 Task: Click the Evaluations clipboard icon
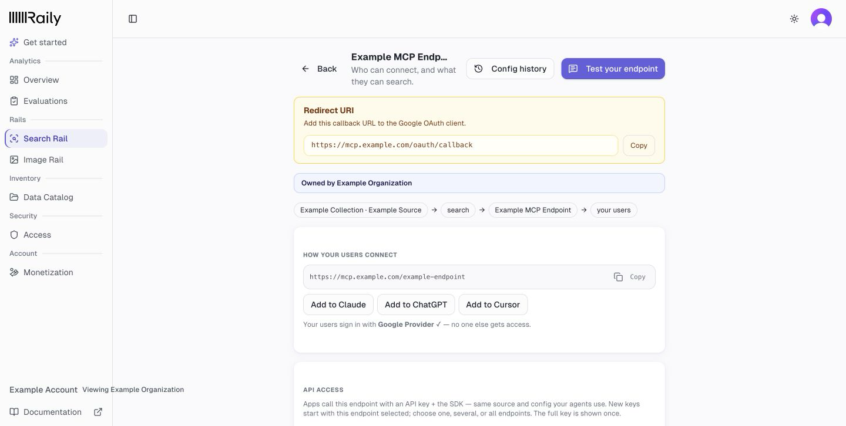tap(14, 101)
